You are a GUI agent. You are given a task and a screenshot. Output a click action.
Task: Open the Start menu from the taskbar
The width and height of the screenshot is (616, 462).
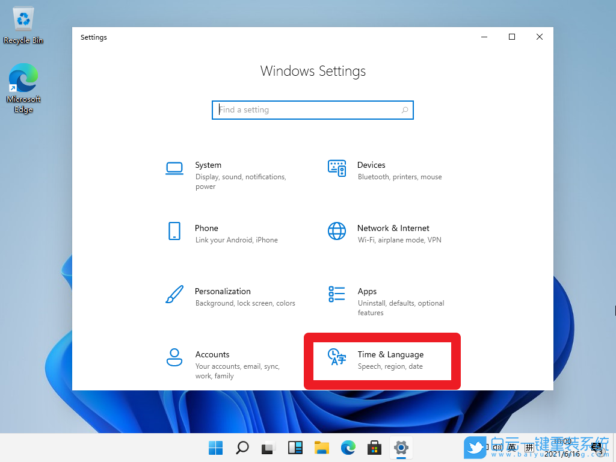(215, 448)
